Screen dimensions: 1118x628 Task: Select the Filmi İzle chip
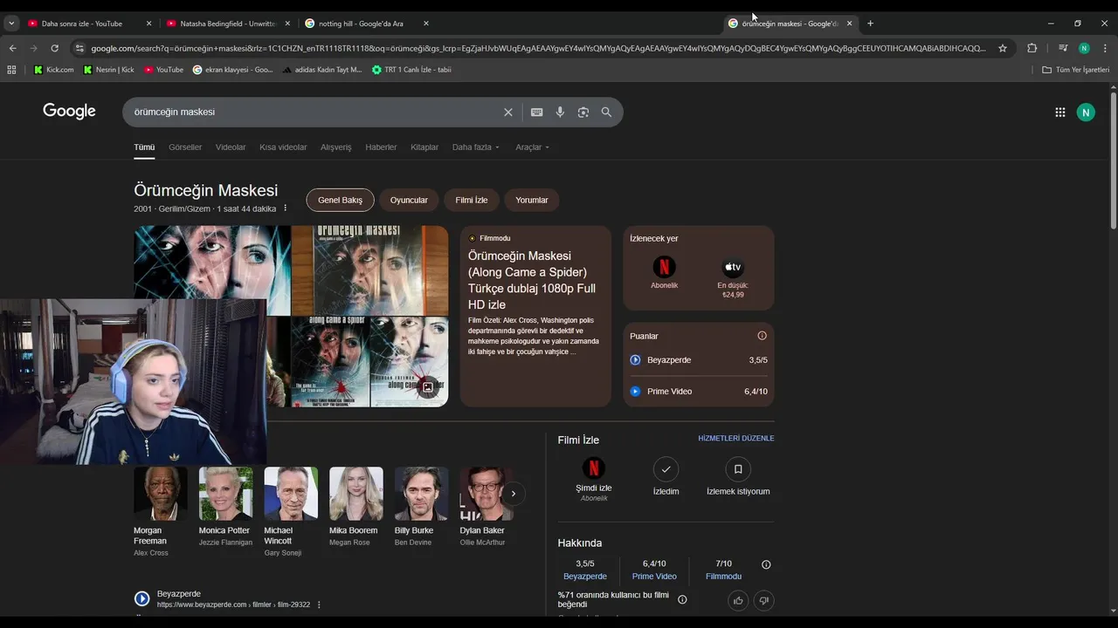(x=472, y=200)
